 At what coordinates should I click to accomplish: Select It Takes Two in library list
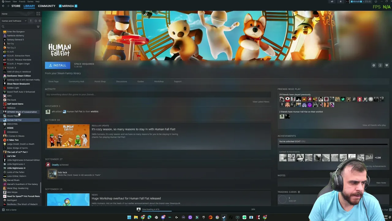click(13, 140)
